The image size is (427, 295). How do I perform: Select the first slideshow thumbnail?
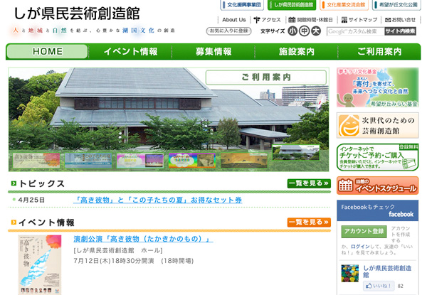click(28, 161)
